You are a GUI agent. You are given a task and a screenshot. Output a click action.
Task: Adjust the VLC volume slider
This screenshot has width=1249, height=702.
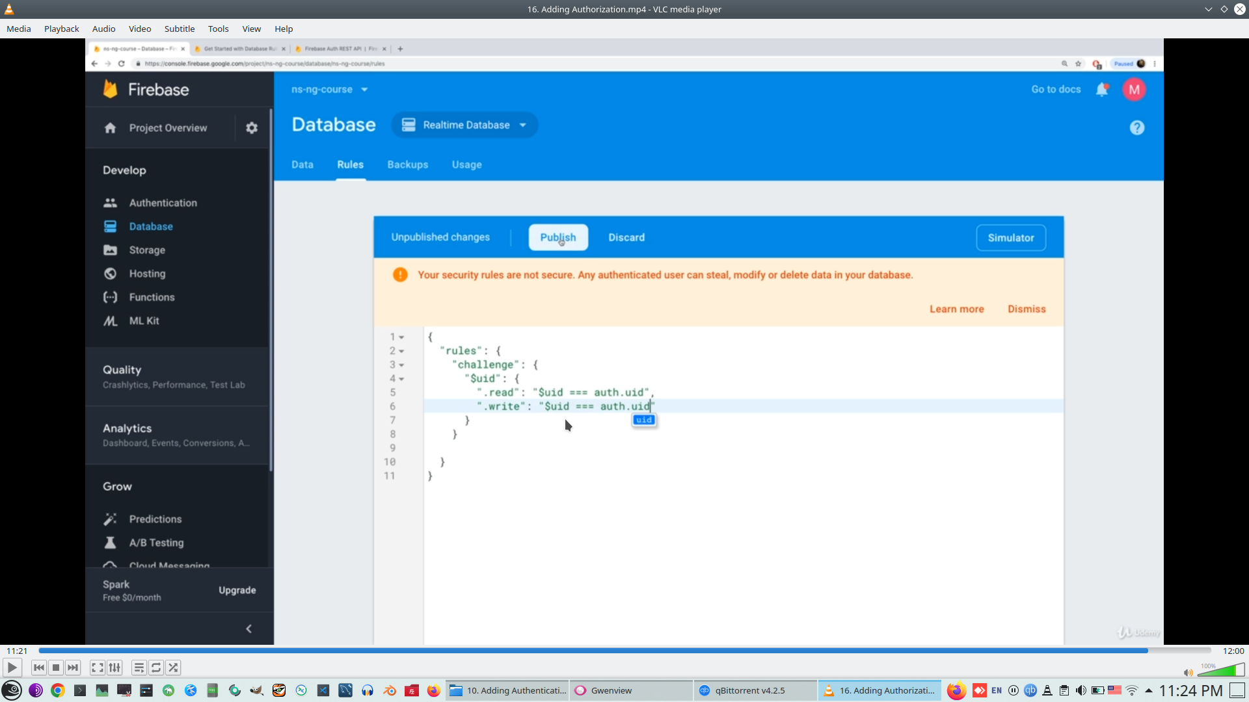coord(1221,670)
